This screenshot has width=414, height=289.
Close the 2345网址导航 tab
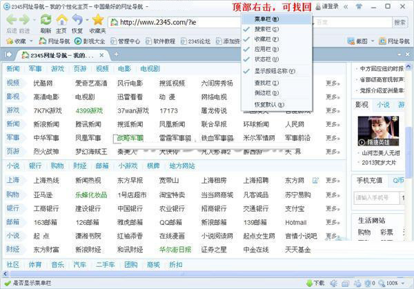pos(101,55)
